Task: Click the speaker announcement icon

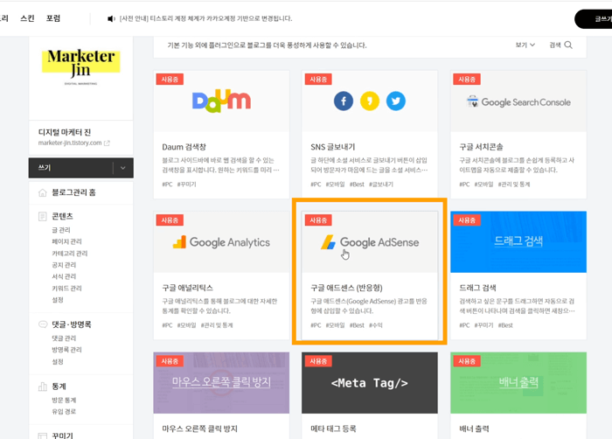Action: click(x=111, y=18)
